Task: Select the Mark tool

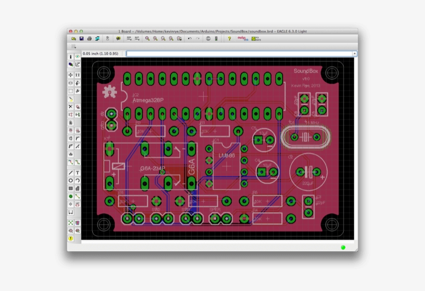Action: pyautogui.click(x=78, y=64)
